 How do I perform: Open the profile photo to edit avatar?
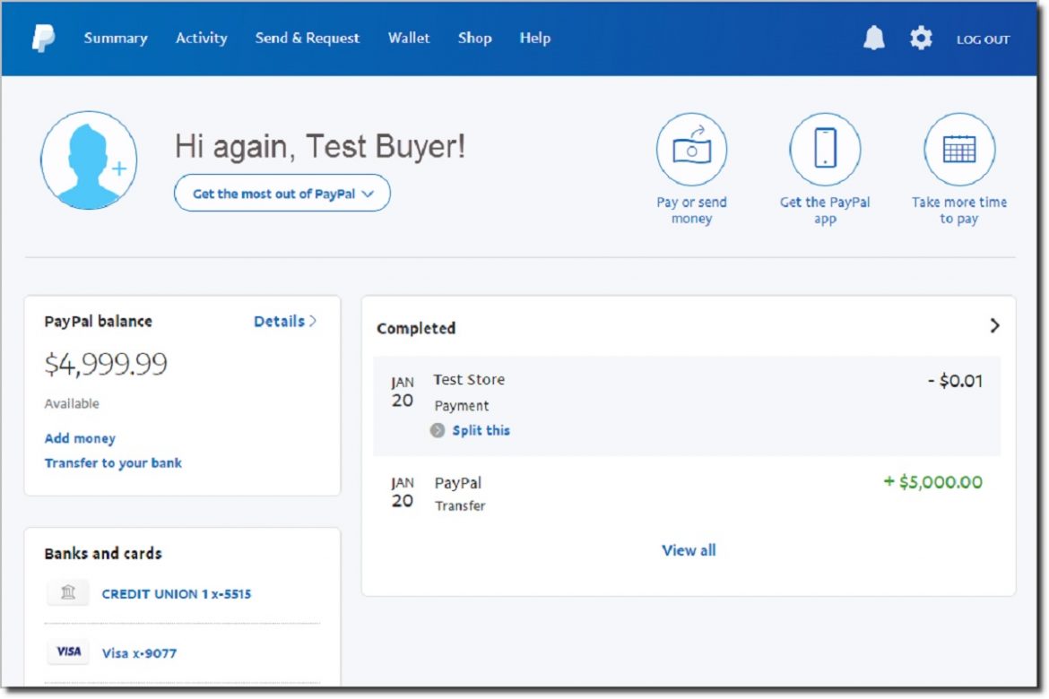88,159
